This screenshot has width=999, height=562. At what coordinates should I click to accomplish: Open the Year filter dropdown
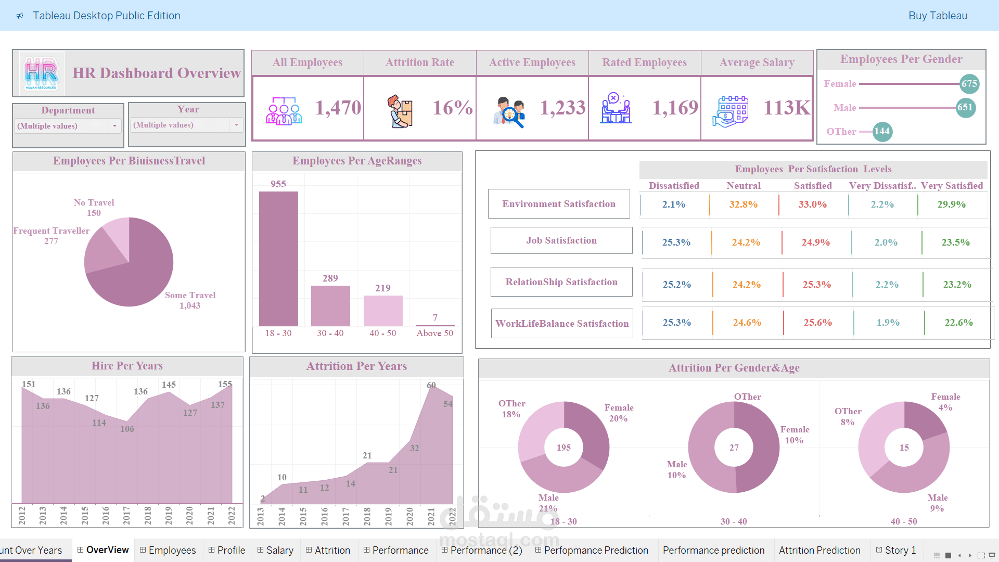pyautogui.click(x=187, y=125)
